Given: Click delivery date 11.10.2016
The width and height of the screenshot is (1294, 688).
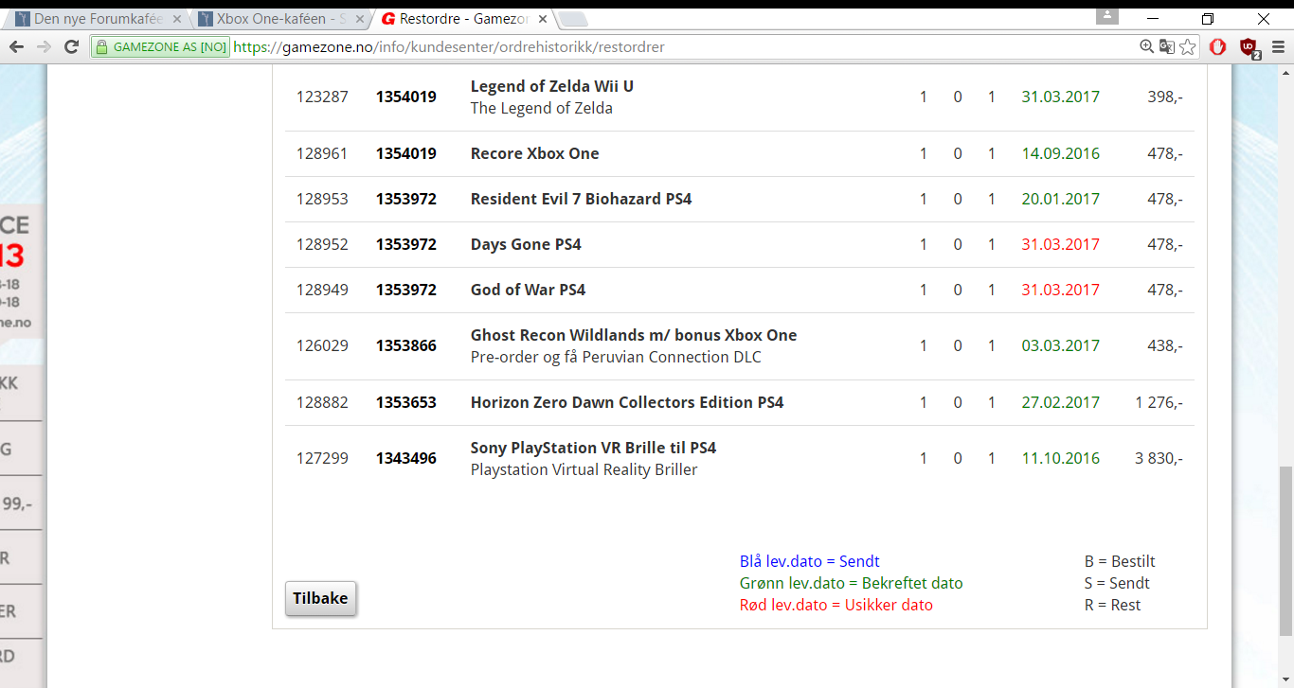Looking at the screenshot, I should click(x=1061, y=458).
